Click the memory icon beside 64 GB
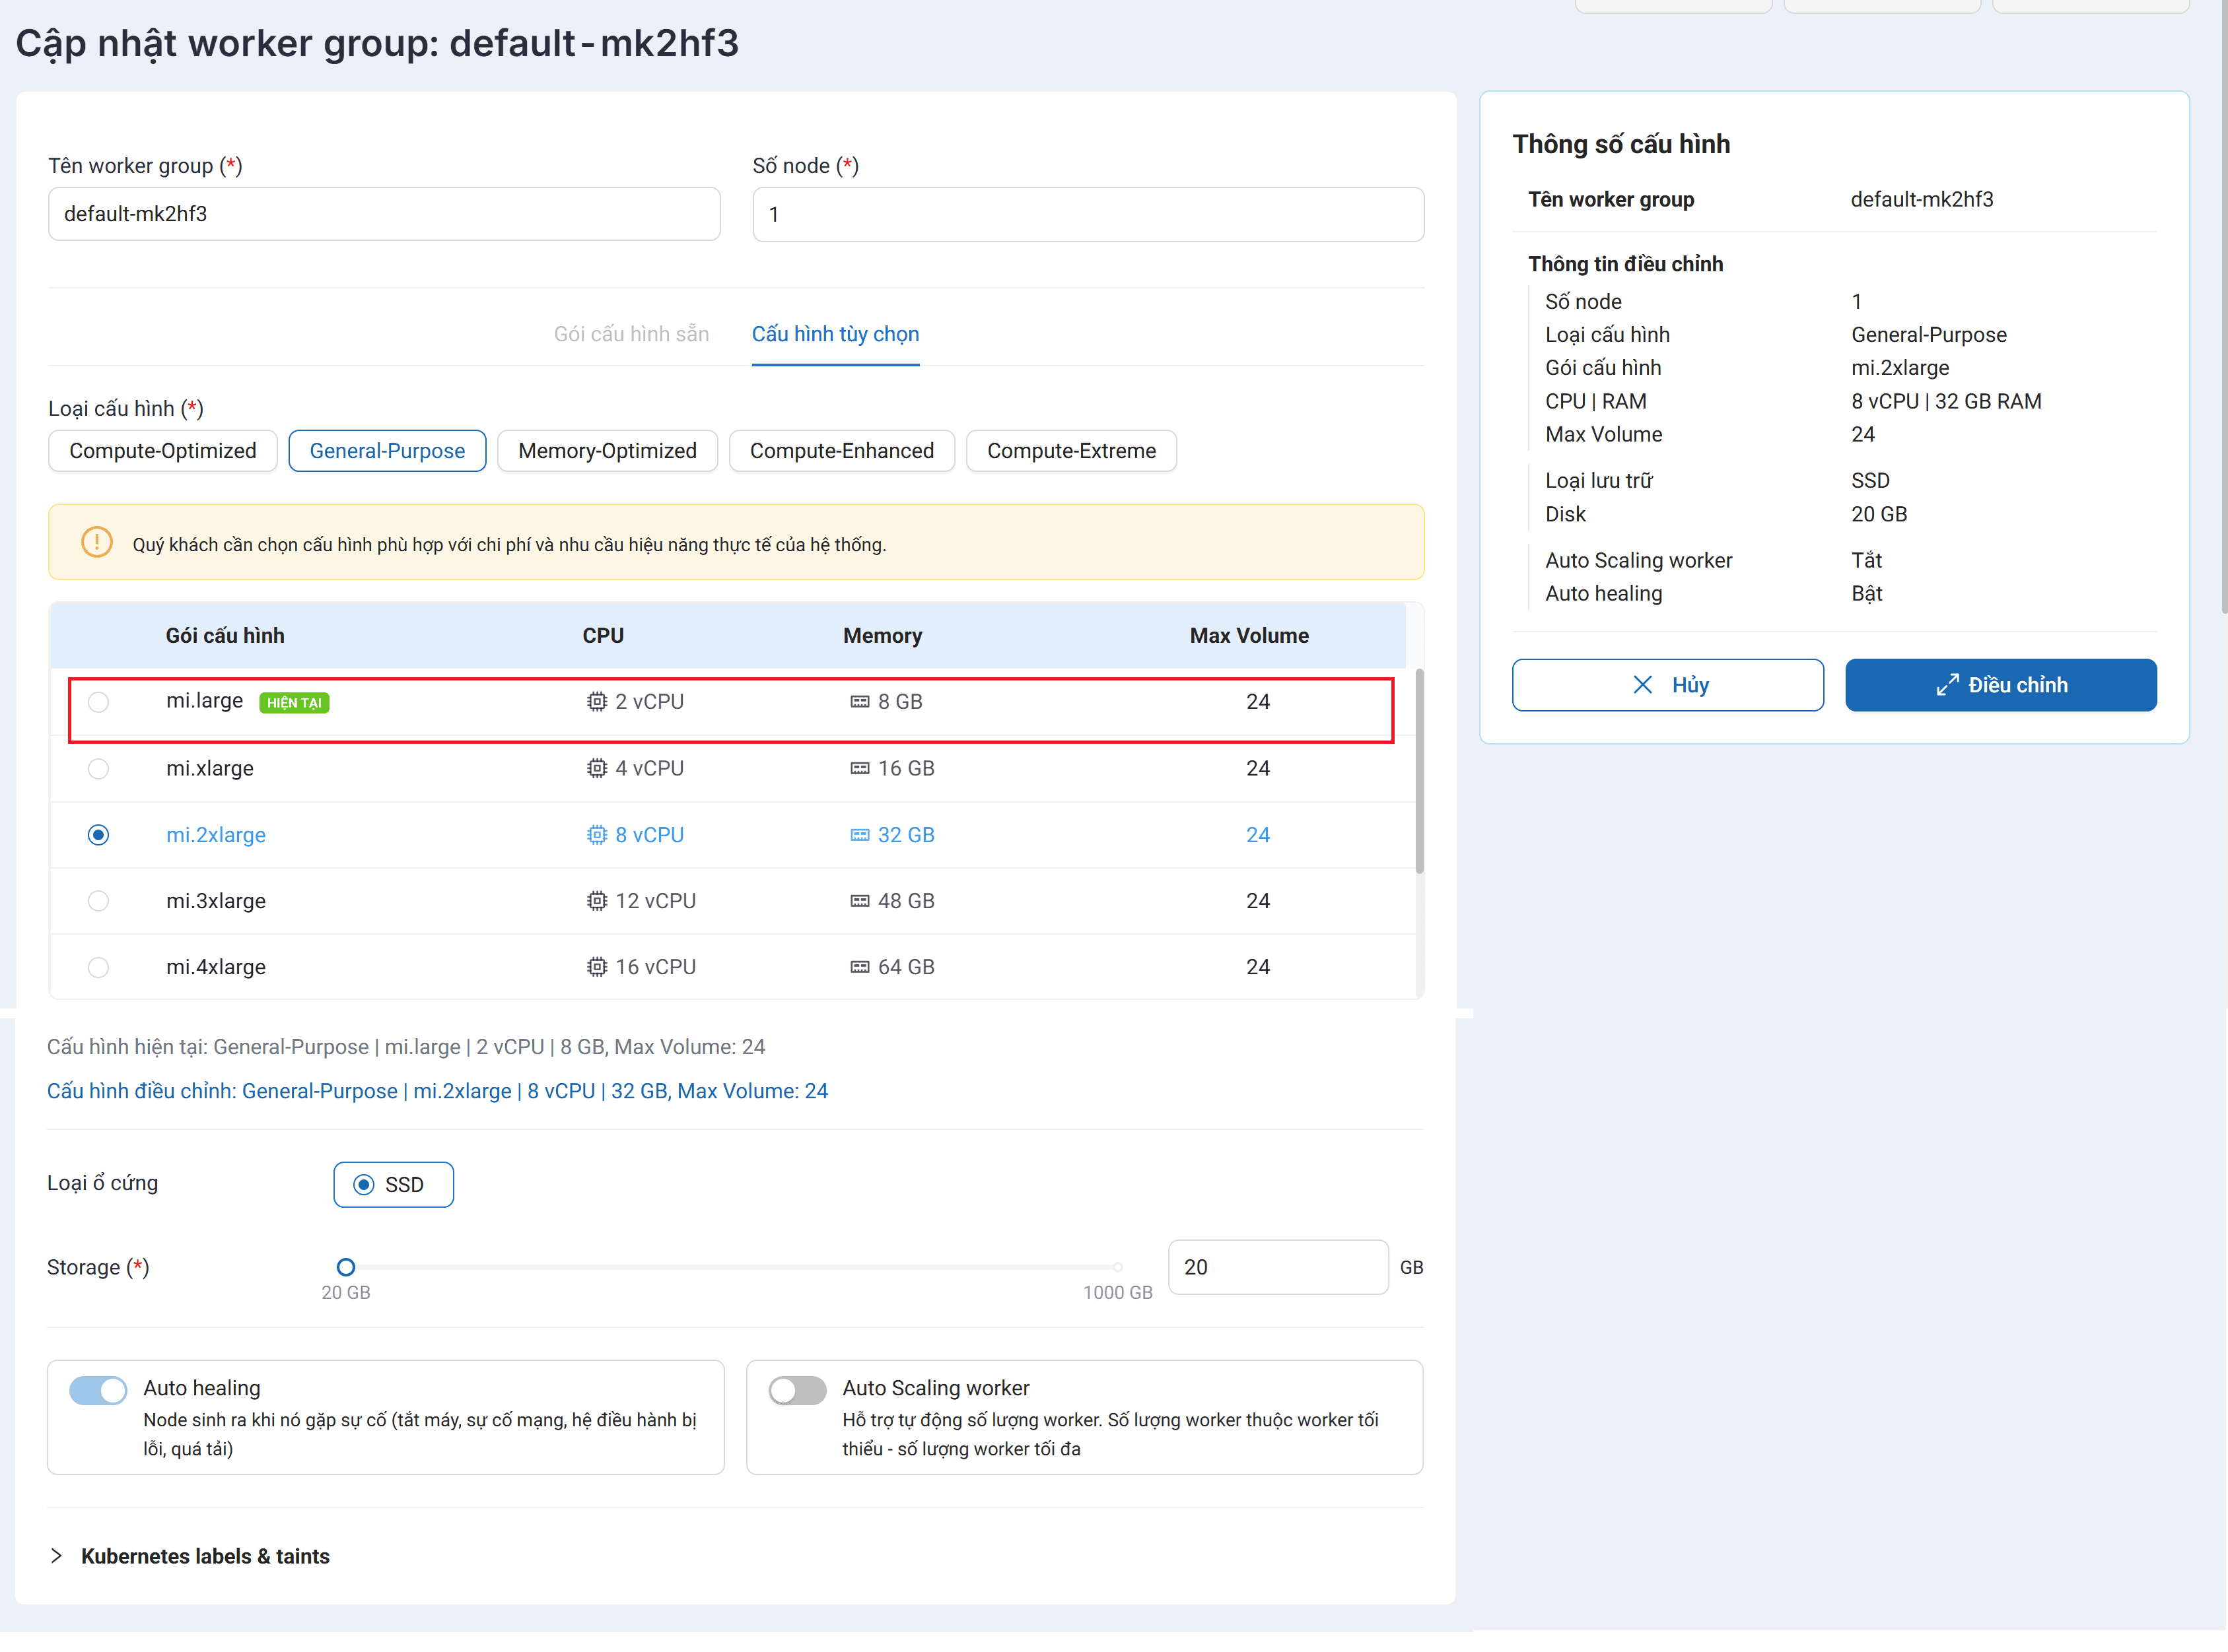Image resolution: width=2228 pixels, height=1652 pixels. pyautogui.click(x=859, y=967)
